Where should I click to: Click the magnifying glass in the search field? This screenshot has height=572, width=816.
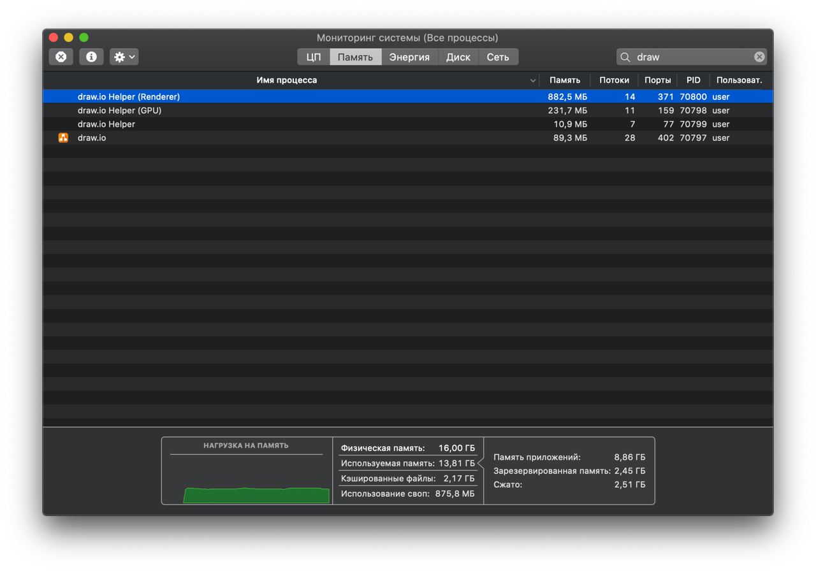click(625, 57)
